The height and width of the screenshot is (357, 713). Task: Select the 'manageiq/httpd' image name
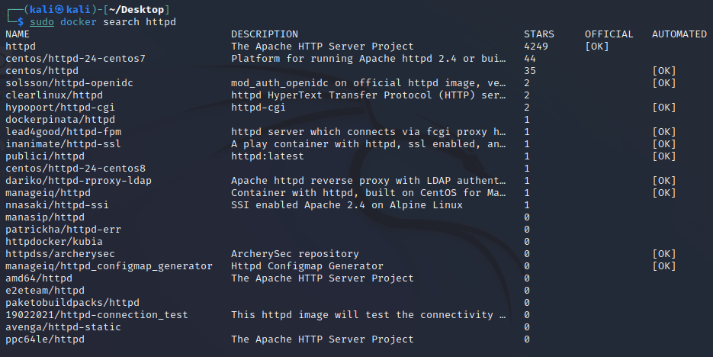click(x=48, y=193)
